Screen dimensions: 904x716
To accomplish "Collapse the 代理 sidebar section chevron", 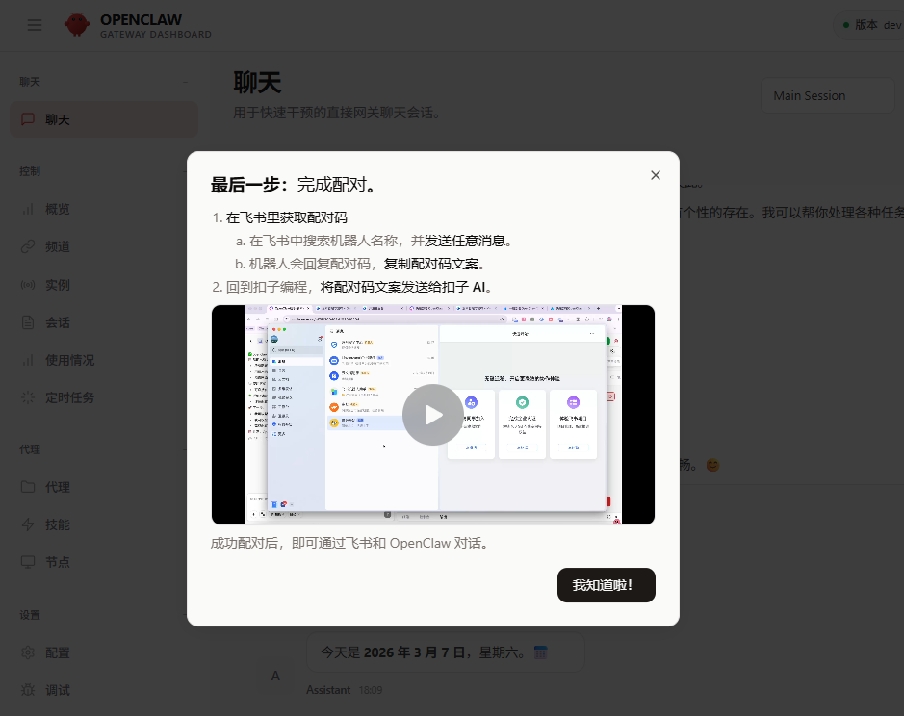I will (183, 448).
